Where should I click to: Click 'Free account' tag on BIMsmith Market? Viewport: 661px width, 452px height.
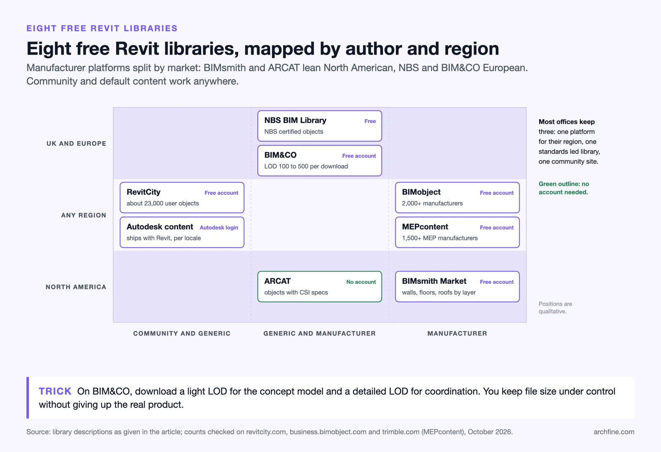[497, 282]
